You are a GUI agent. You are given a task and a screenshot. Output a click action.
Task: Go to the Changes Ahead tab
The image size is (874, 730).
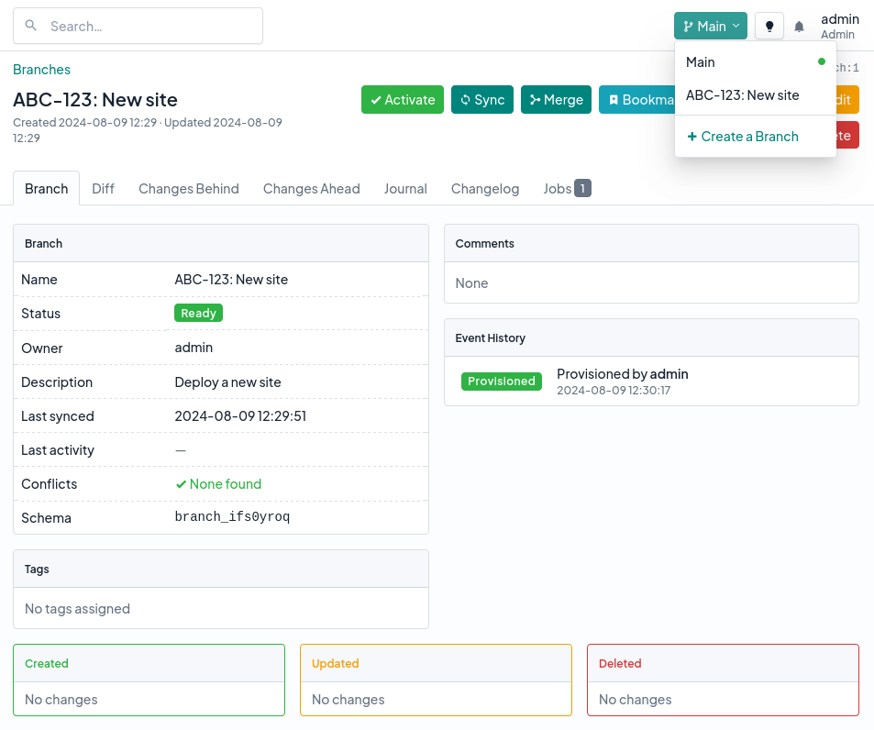click(x=311, y=189)
